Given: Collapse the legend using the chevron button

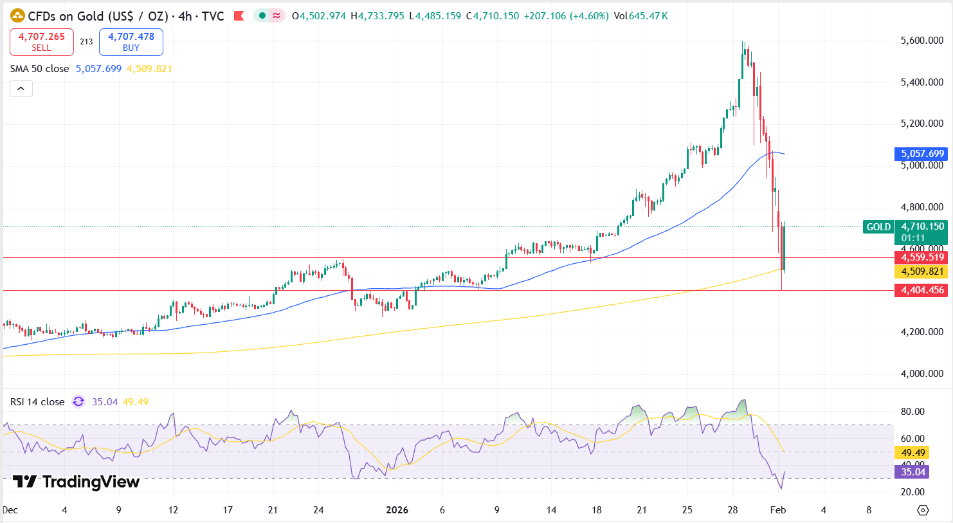Looking at the screenshot, I should tap(21, 88).
